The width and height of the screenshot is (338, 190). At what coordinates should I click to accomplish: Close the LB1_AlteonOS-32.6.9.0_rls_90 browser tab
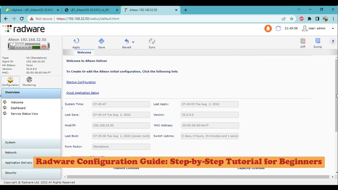tap(117, 10)
